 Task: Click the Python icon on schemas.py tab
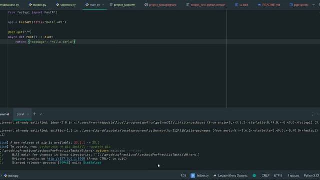(58, 5)
